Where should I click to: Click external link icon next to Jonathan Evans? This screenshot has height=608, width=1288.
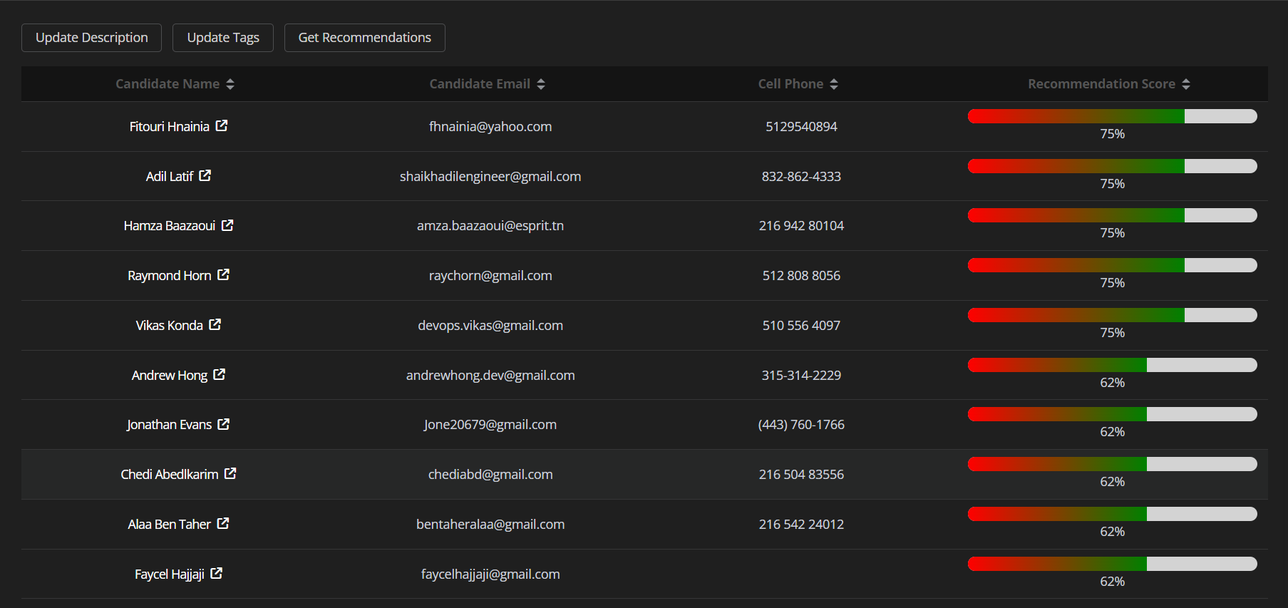click(224, 424)
